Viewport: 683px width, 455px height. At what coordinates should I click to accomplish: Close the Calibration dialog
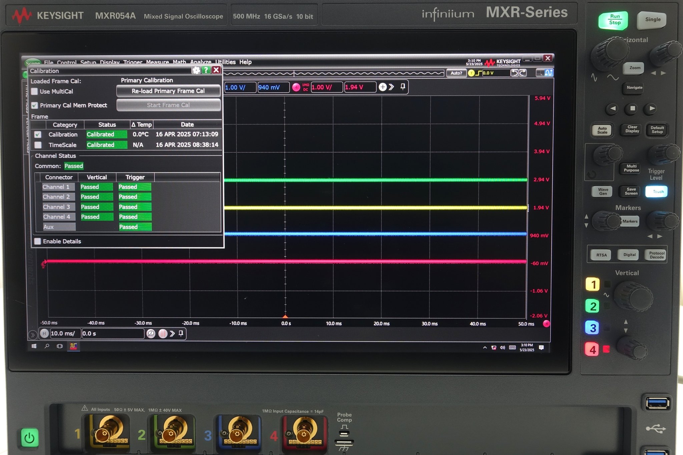216,70
